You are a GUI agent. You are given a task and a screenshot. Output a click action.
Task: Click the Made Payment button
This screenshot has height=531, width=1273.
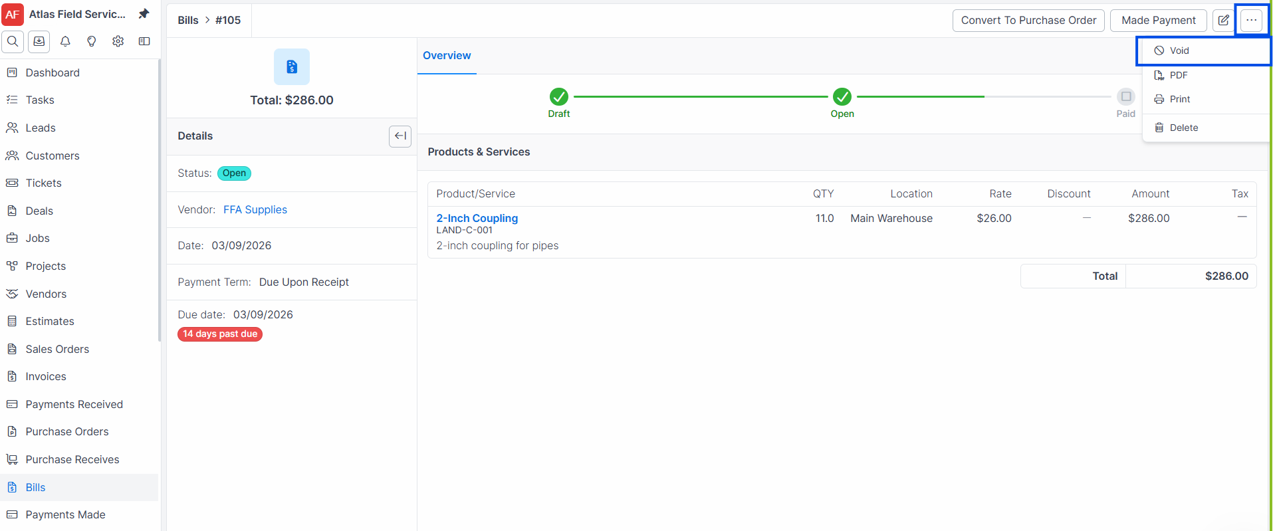(x=1158, y=21)
